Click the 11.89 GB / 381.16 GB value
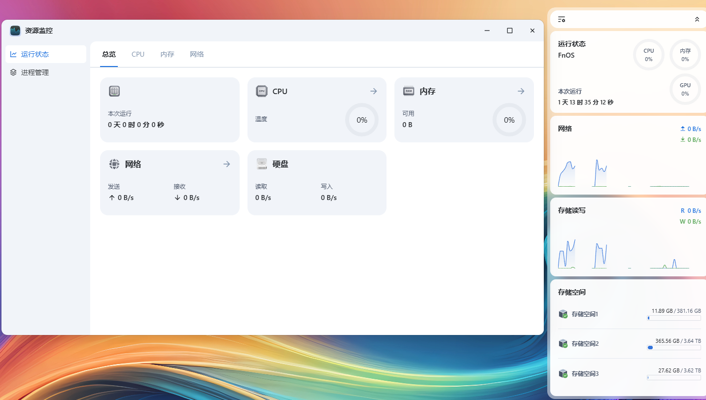The height and width of the screenshot is (400, 706). click(x=676, y=311)
